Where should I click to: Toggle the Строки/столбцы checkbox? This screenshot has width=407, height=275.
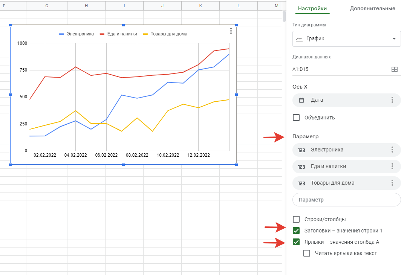296,219
